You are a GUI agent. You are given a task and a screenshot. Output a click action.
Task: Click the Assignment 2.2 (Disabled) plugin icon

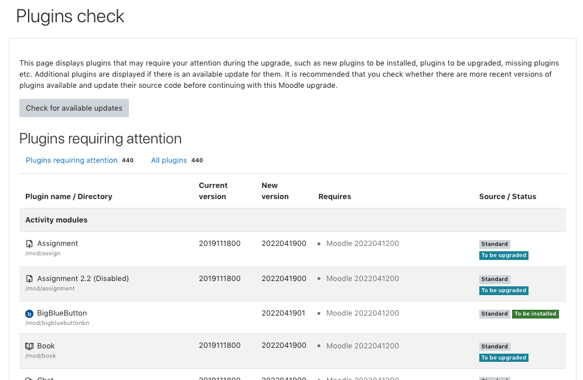[29, 278]
